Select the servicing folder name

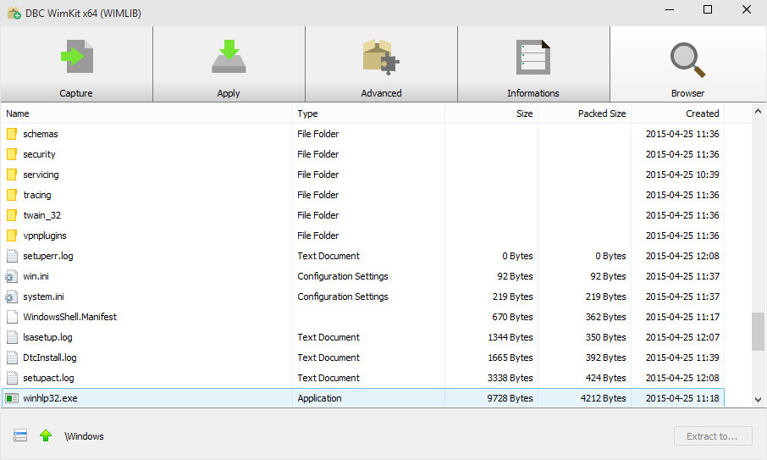point(41,175)
